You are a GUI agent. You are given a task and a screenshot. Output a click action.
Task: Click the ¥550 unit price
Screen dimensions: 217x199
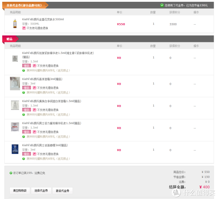point(121,24)
